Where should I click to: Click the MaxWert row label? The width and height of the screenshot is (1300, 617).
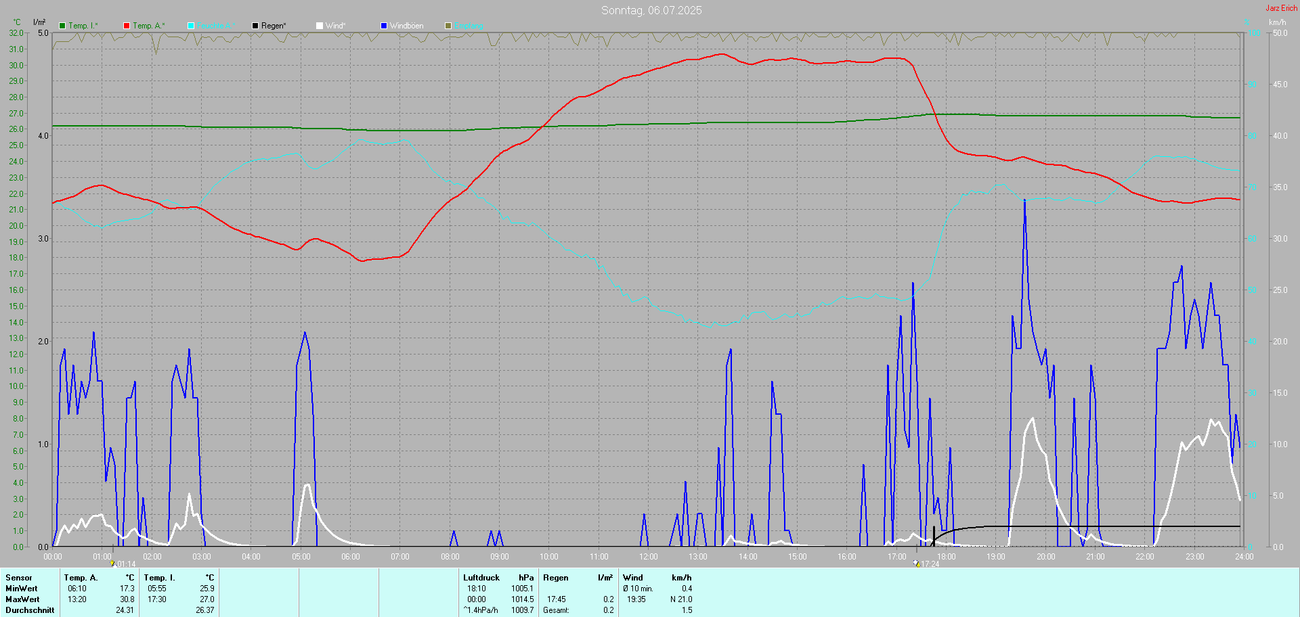[x=22, y=599]
